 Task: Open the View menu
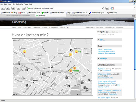[x=10, y=4]
